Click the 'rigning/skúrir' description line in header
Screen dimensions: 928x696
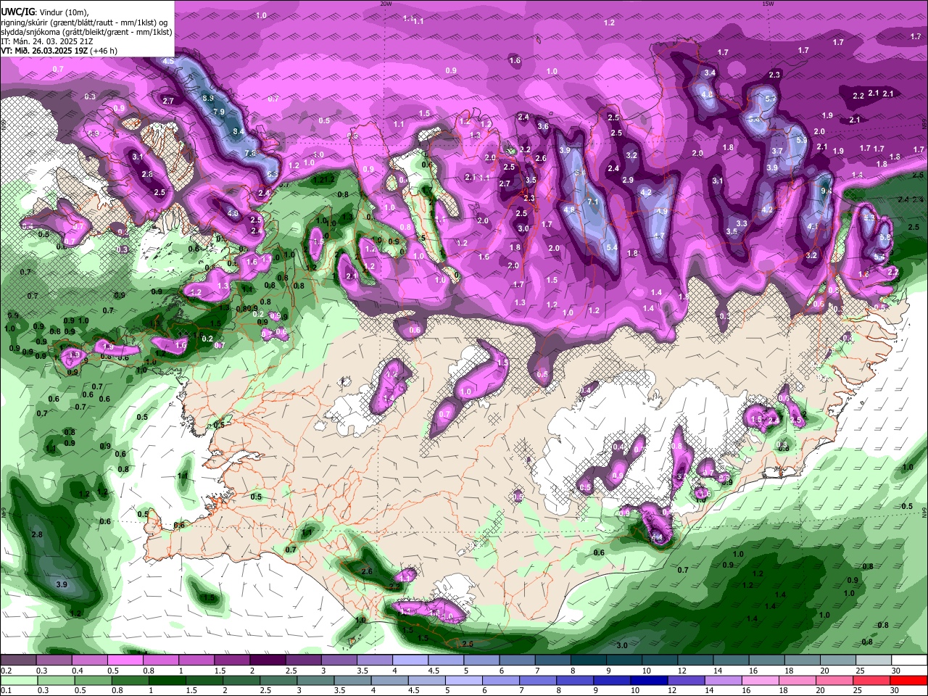tap(83, 22)
